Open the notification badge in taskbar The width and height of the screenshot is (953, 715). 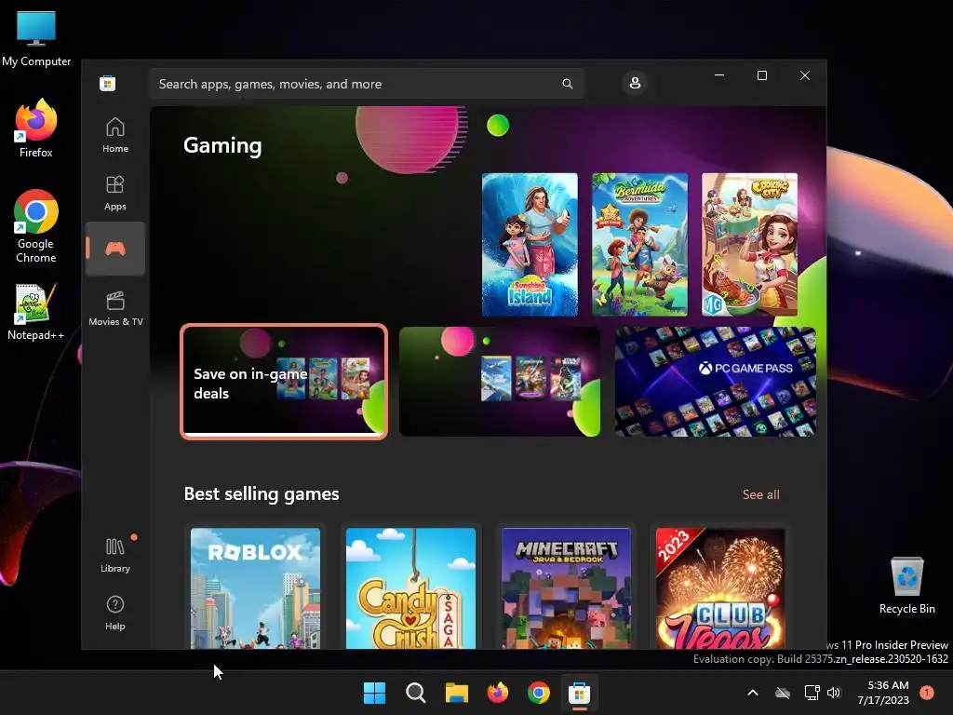927,693
